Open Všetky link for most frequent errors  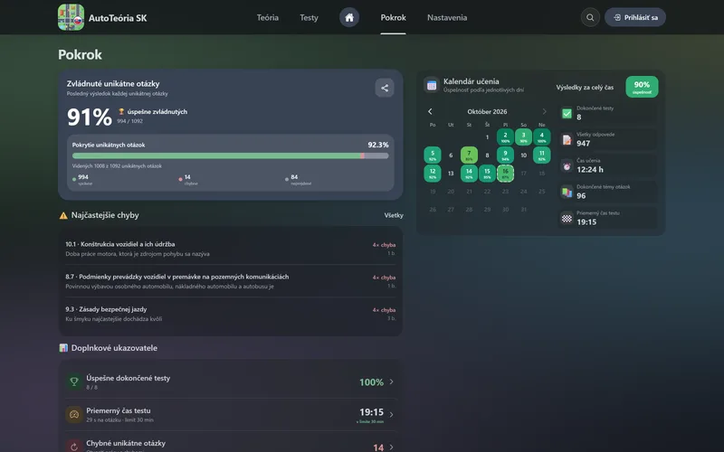394,215
